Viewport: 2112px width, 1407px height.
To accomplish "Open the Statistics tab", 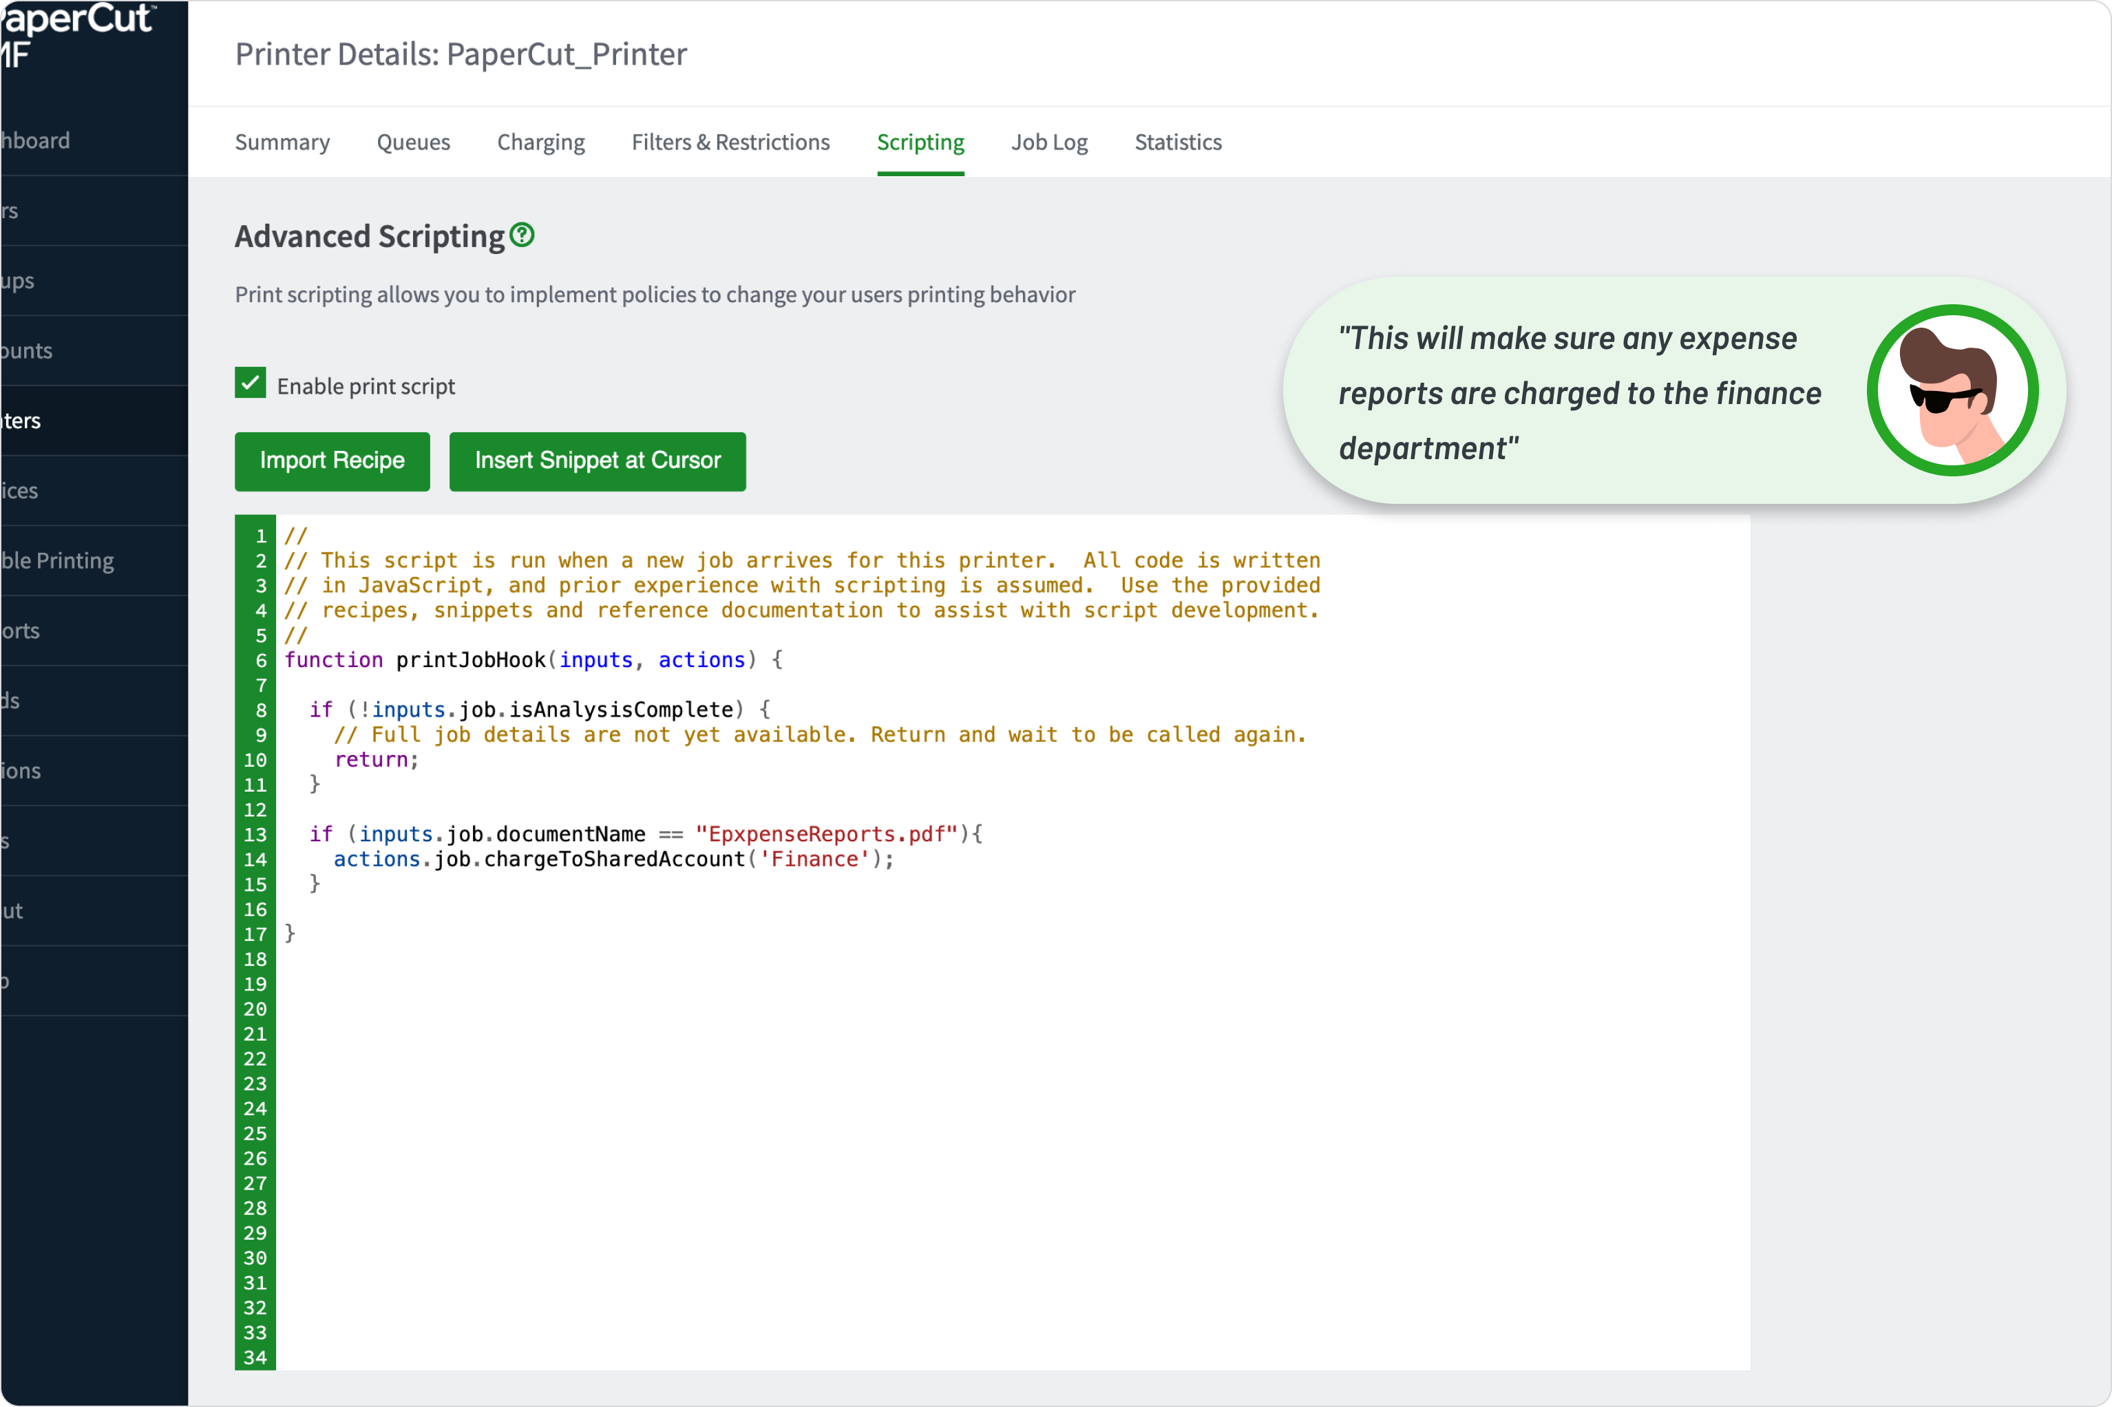I will [1177, 142].
